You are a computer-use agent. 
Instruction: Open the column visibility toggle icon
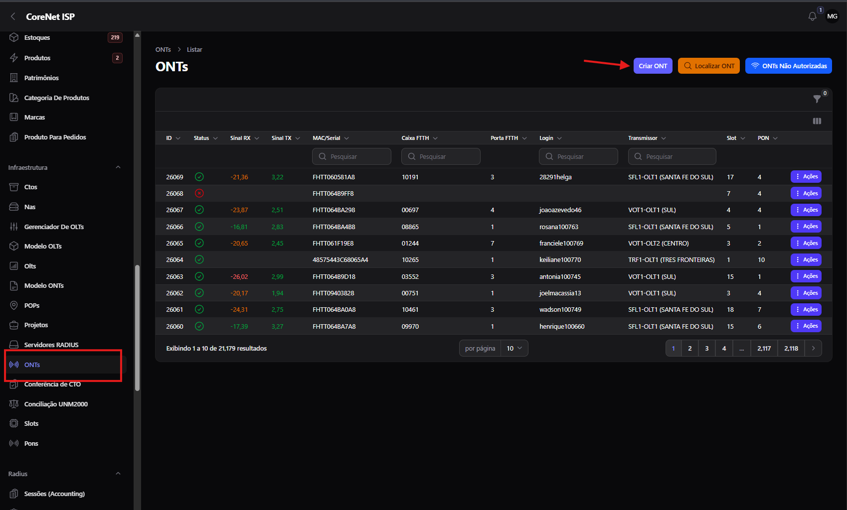click(x=817, y=121)
